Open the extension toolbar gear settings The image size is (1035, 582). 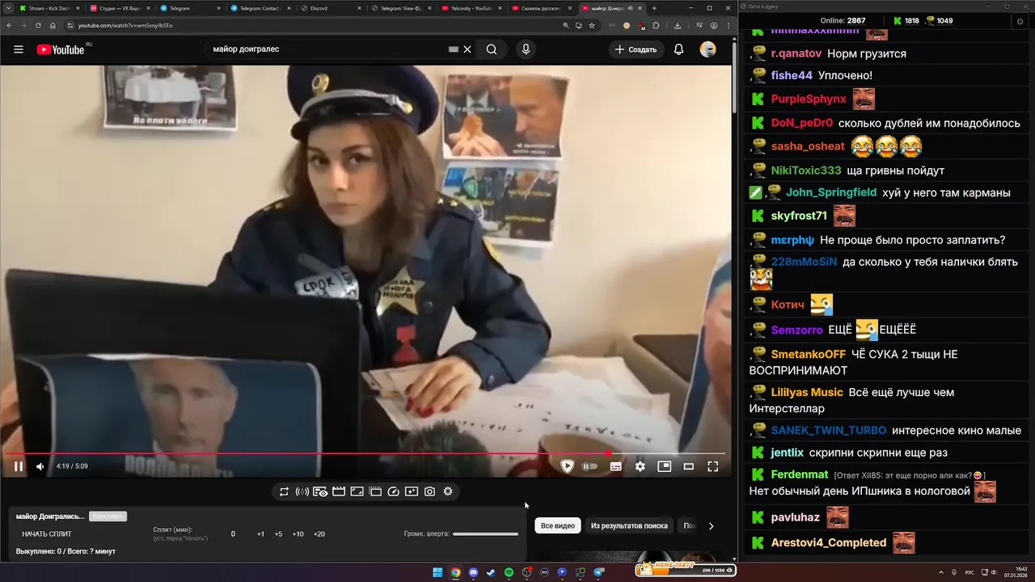[448, 491]
